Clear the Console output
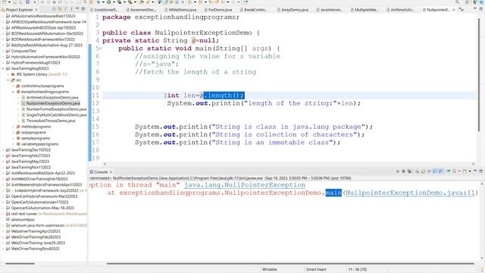Viewport: 485px width, 273px height. point(418,171)
